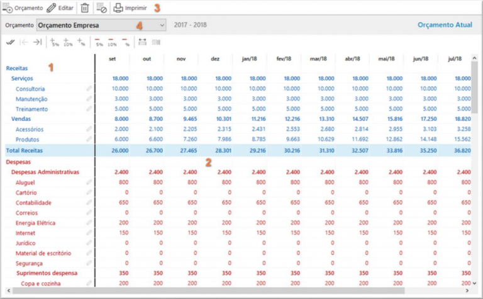The height and width of the screenshot is (299, 483).
Task: Apply the minus 5% decrease icon
Action: [x=98, y=42]
